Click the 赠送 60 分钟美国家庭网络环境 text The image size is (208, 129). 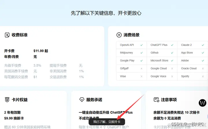[x=27, y=127]
